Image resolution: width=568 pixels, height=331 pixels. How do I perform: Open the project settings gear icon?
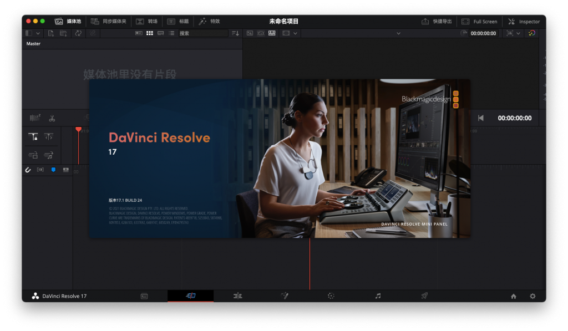532,296
